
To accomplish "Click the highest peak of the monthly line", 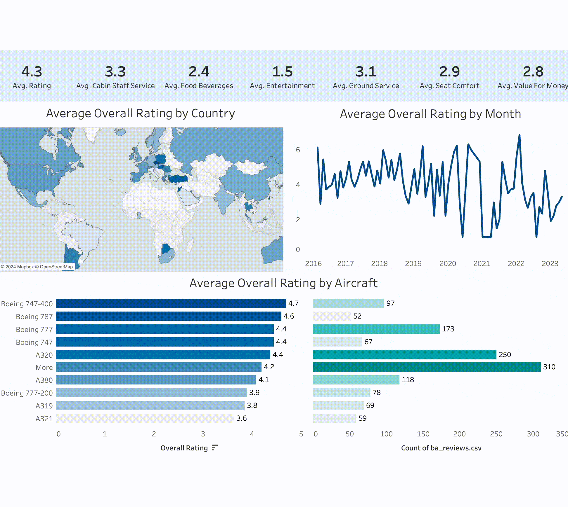I will pos(519,135).
